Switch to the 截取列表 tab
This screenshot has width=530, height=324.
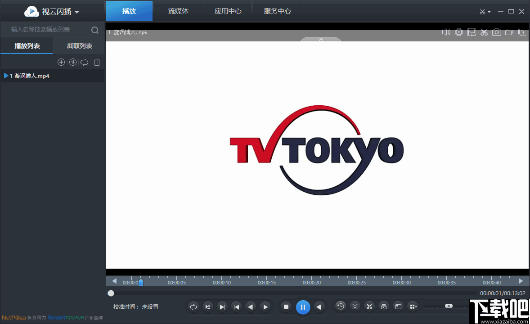80,46
